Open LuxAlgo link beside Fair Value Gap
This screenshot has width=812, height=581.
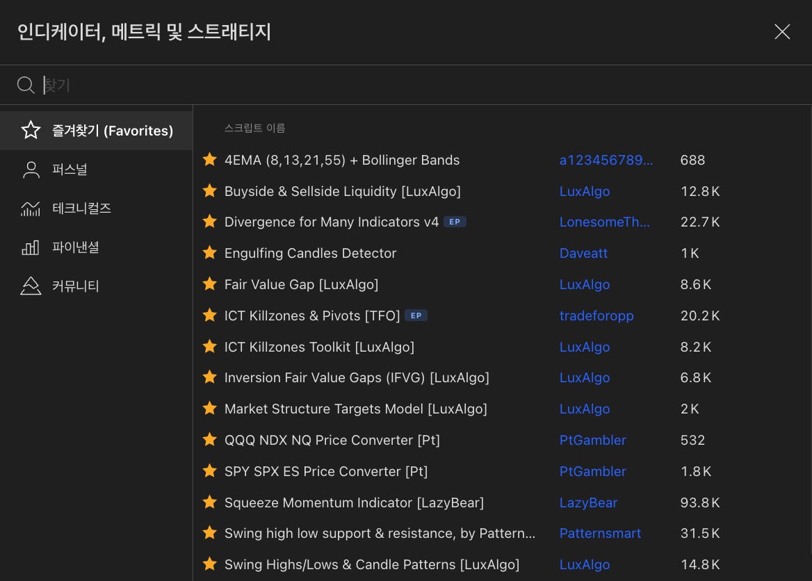[x=585, y=284]
